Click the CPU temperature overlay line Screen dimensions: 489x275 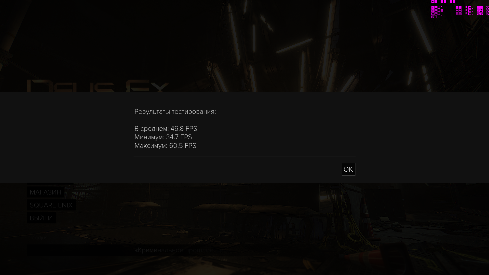pyautogui.click(x=460, y=14)
